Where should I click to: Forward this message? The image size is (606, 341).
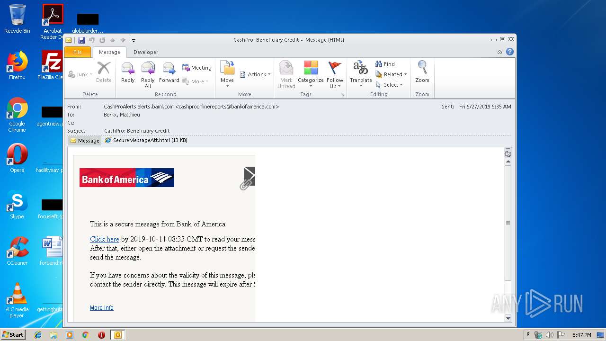click(x=169, y=72)
